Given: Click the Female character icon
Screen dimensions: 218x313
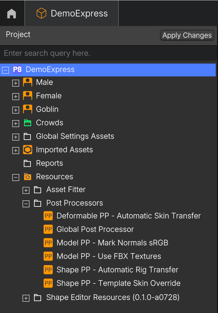Looking at the screenshot, I should pyautogui.click(x=28, y=96).
